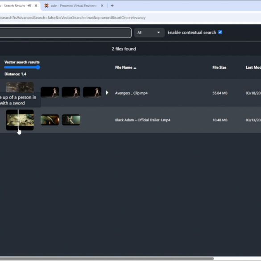The width and height of the screenshot is (261, 261).
Task: Click the Vector search results label
Action: pyautogui.click(x=22, y=62)
